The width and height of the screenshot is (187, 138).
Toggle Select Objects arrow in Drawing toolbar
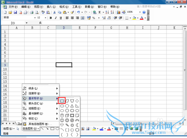pos(18,129)
